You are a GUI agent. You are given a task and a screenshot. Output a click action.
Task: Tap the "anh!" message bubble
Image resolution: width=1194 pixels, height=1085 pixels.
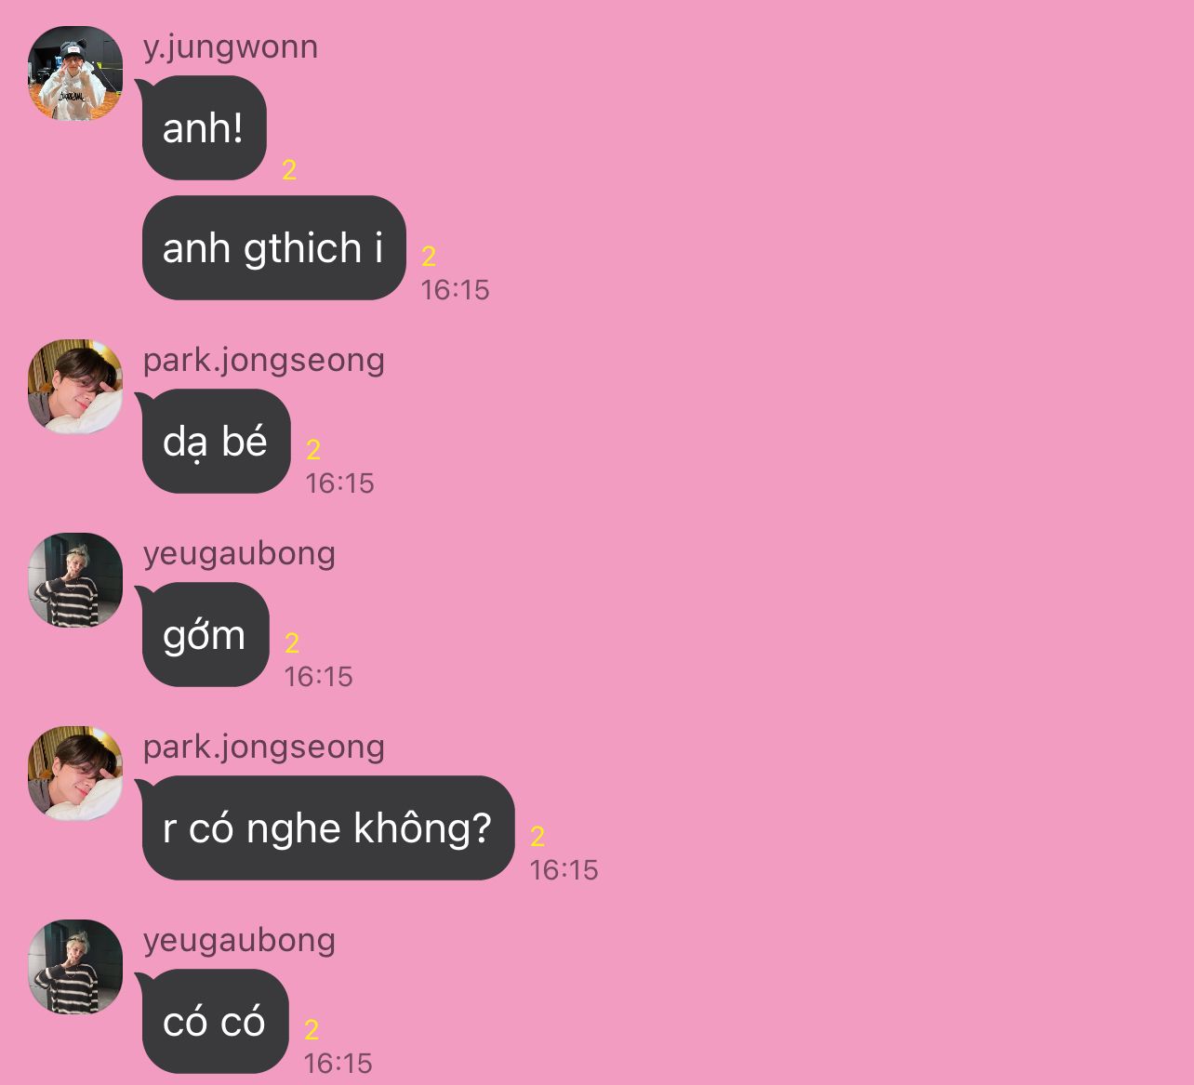205,128
